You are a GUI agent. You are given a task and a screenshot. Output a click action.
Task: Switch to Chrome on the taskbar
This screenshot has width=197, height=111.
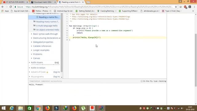point(38,108)
